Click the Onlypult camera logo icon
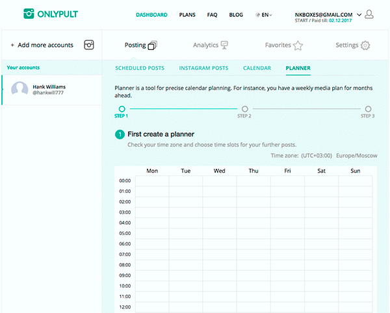The height and width of the screenshot is (313, 390). click(x=29, y=14)
